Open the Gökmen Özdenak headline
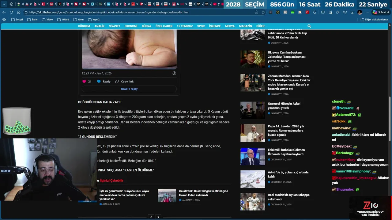Screen dimensions: 392x220 coord(286,152)
